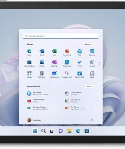Open the Get Started recommendation
The width and height of the screenshot is (125, 149).
click(x=37, y=93)
